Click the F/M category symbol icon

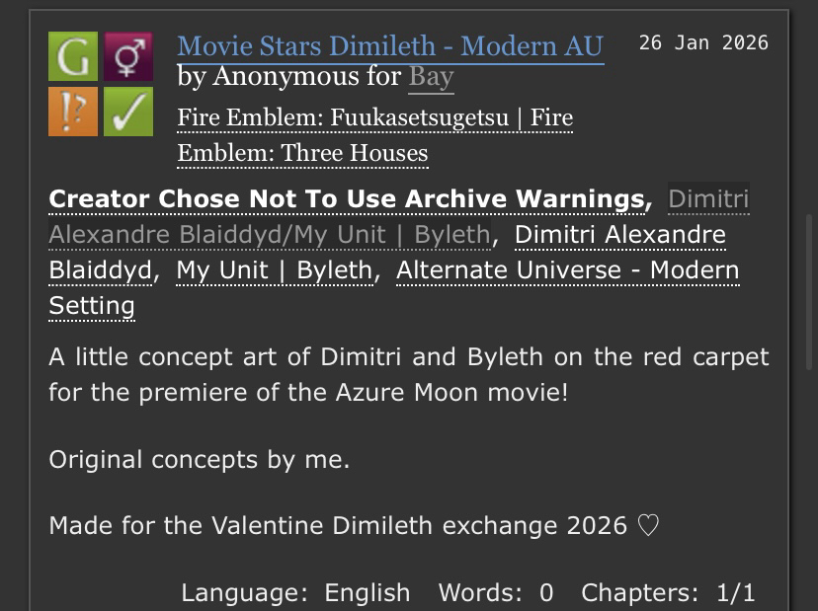(128, 56)
